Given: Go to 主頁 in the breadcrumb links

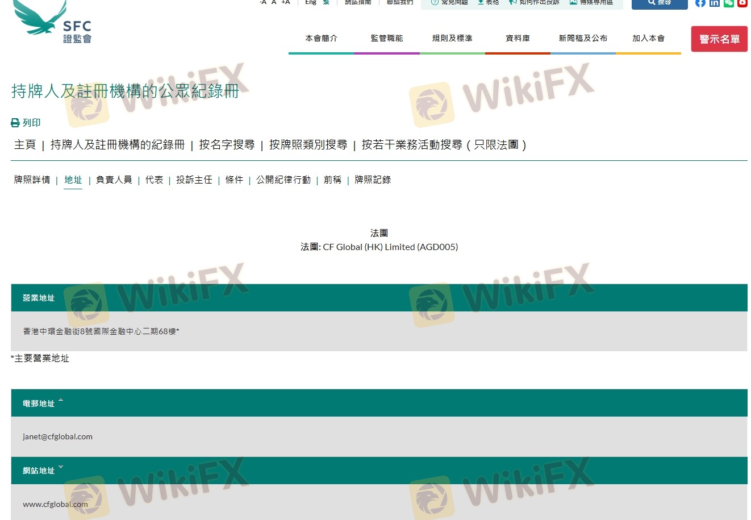Looking at the screenshot, I should (25, 145).
